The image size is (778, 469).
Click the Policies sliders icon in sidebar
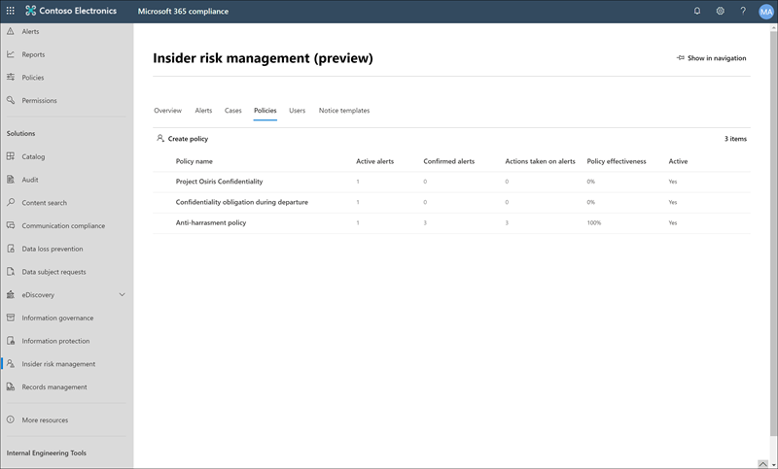point(11,78)
